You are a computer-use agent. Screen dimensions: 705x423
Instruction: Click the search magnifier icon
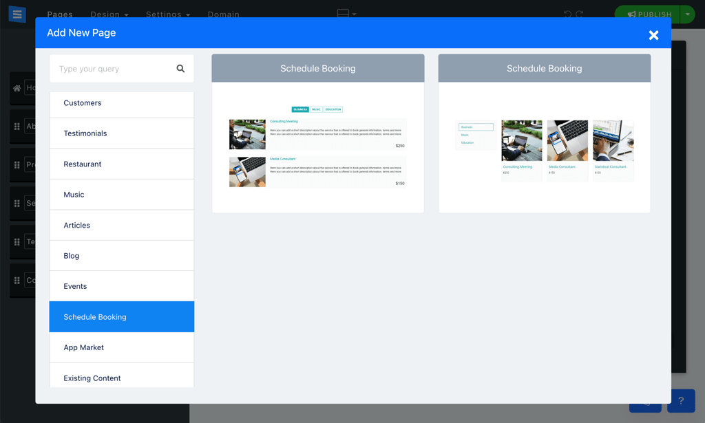pos(180,69)
